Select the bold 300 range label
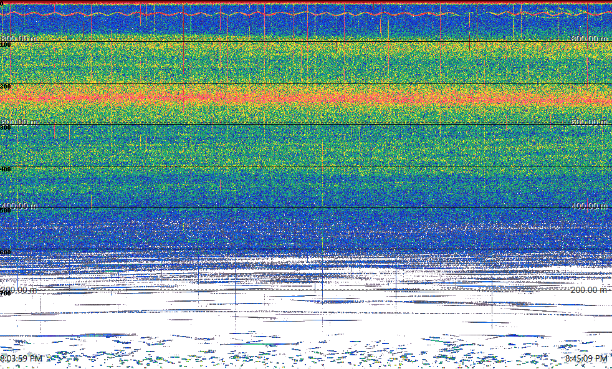Image resolution: width=612 pixels, height=369 pixels. (6, 128)
